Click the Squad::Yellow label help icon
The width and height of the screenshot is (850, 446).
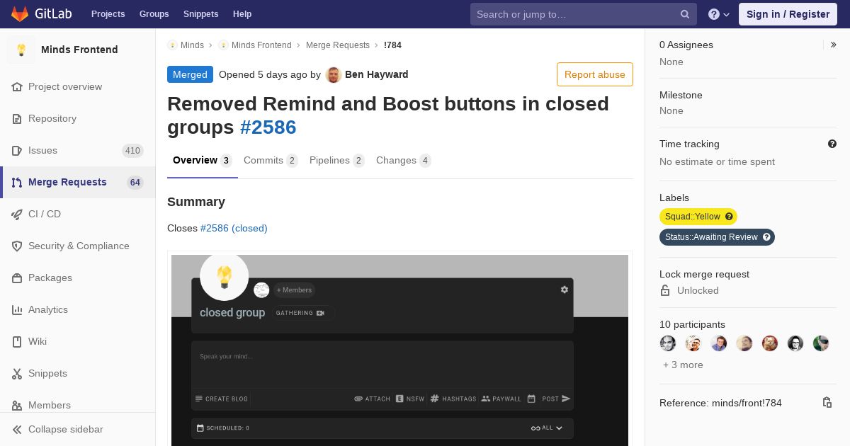coord(729,217)
